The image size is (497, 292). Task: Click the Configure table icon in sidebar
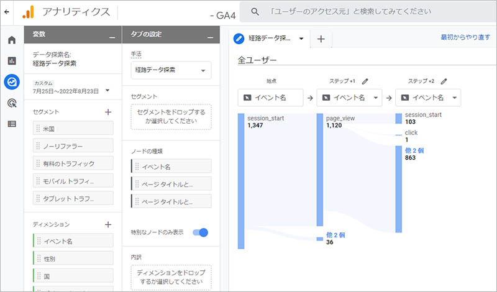[11, 124]
